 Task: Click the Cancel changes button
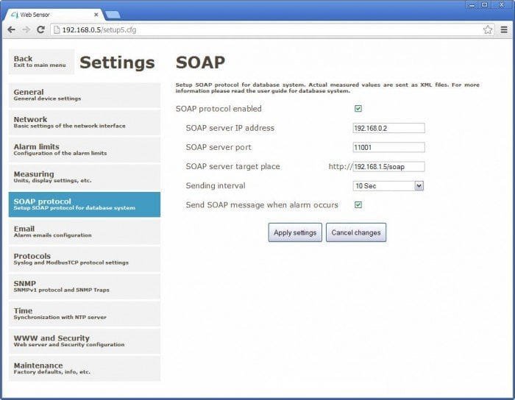(356, 233)
